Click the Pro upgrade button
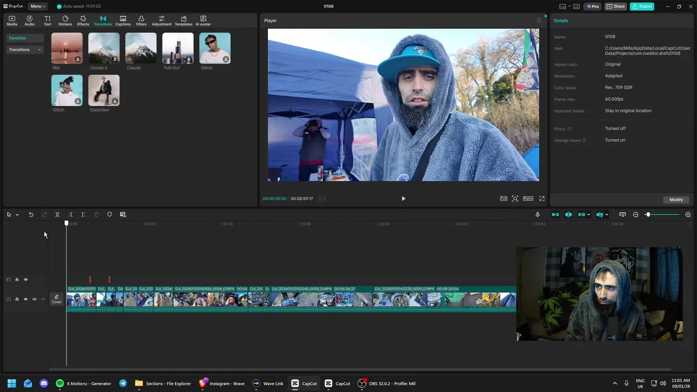 pyautogui.click(x=592, y=7)
